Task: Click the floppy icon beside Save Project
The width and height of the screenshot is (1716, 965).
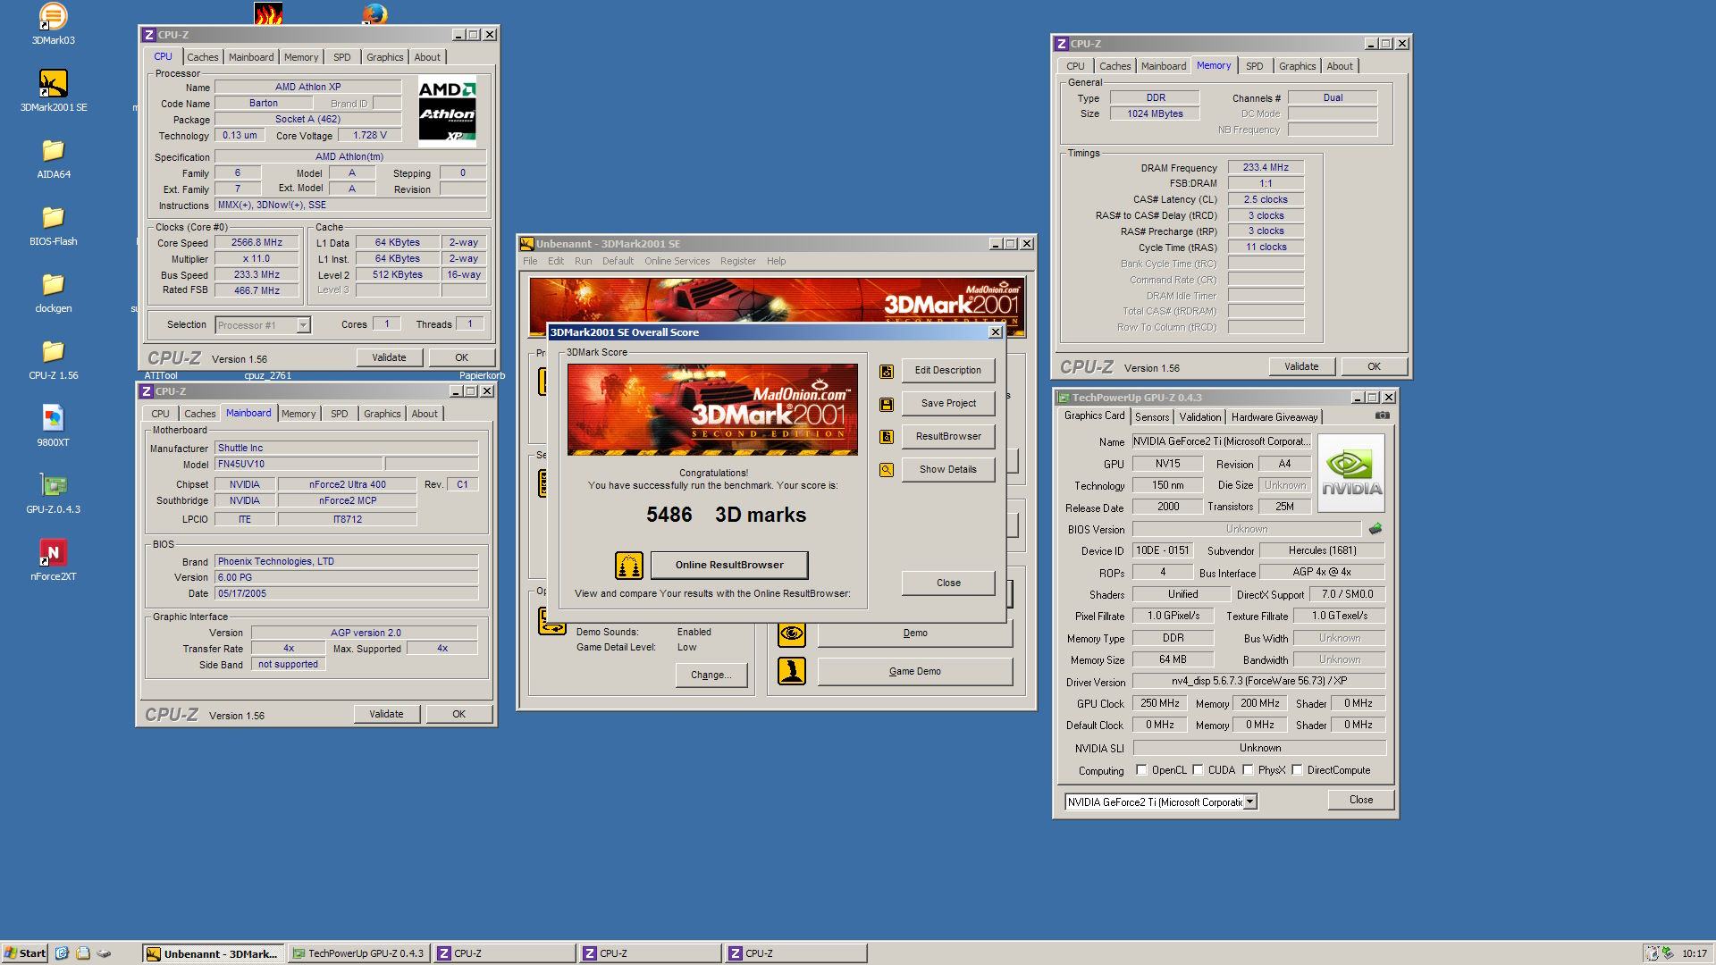Action: pyautogui.click(x=887, y=404)
